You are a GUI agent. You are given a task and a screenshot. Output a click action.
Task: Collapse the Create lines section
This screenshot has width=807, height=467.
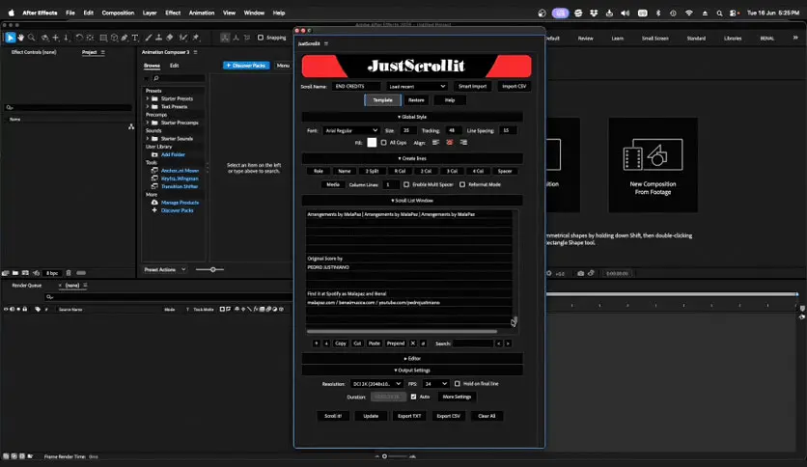[x=412, y=158]
